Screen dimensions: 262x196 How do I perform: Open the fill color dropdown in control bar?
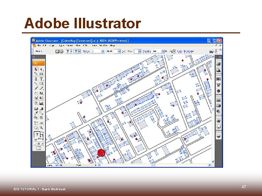71,51
